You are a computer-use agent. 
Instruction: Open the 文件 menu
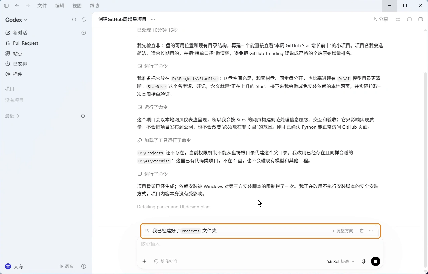pyautogui.click(x=42, y=6)
